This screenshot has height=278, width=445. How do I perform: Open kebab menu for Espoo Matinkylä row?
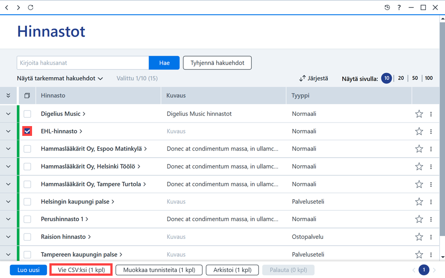(x=431, y=149)
